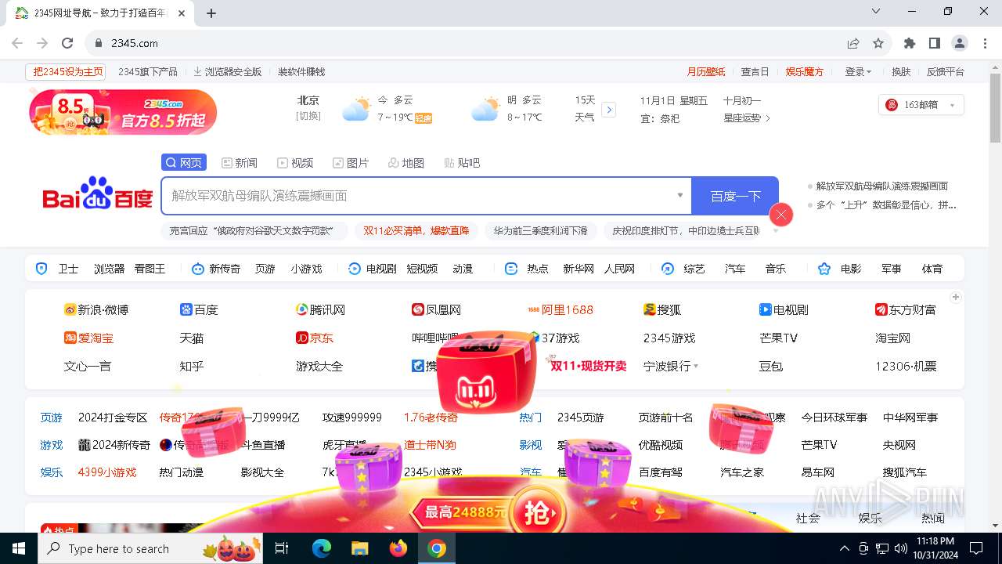The image size is (1002, 564).
Task: Expand the search suggestions dropdown arrow
Action: pos(679,195)
